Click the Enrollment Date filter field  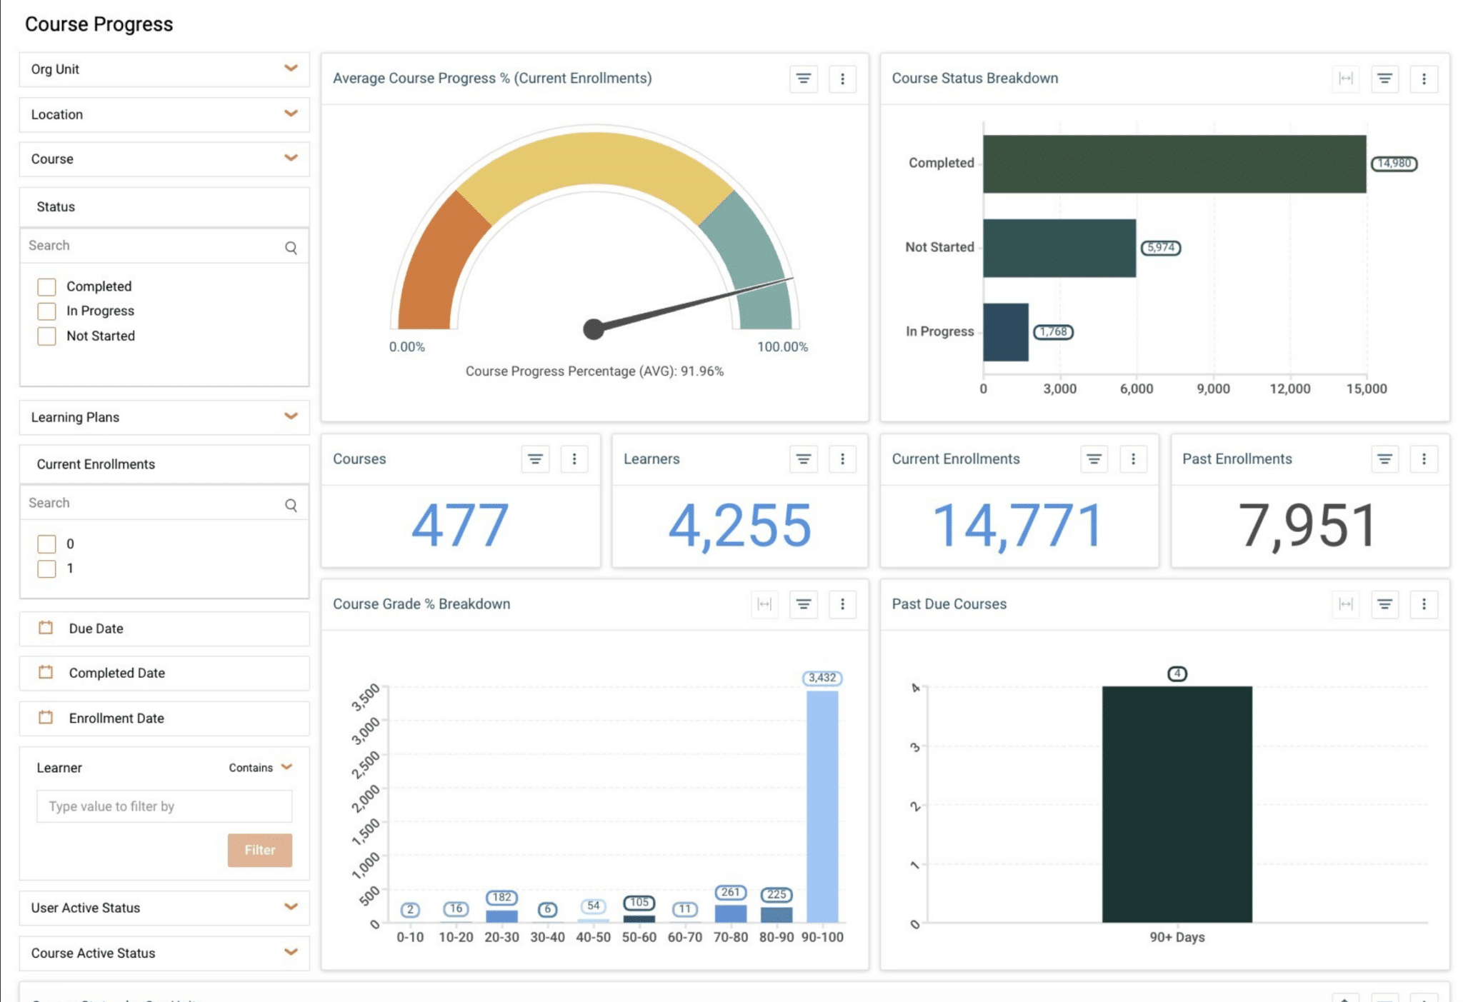(164, 718)
